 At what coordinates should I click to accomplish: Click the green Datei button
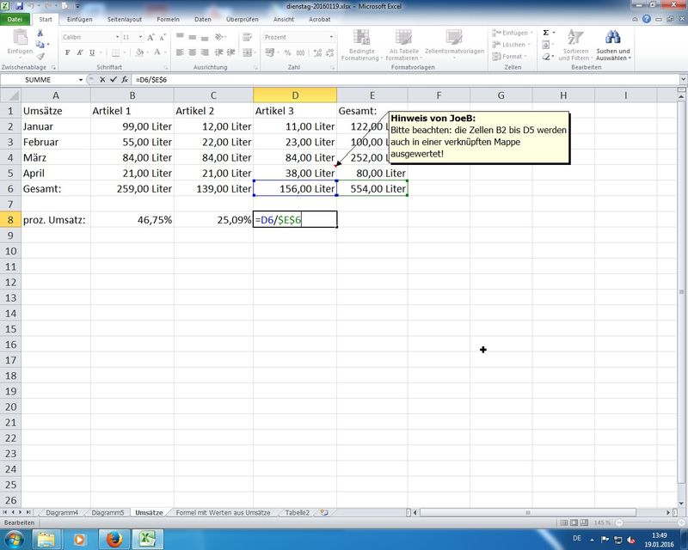tap(15, 19)
